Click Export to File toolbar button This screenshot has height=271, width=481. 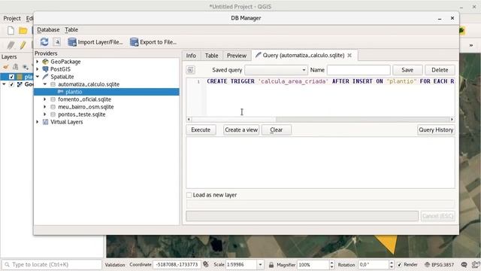(x=153, y=42)
